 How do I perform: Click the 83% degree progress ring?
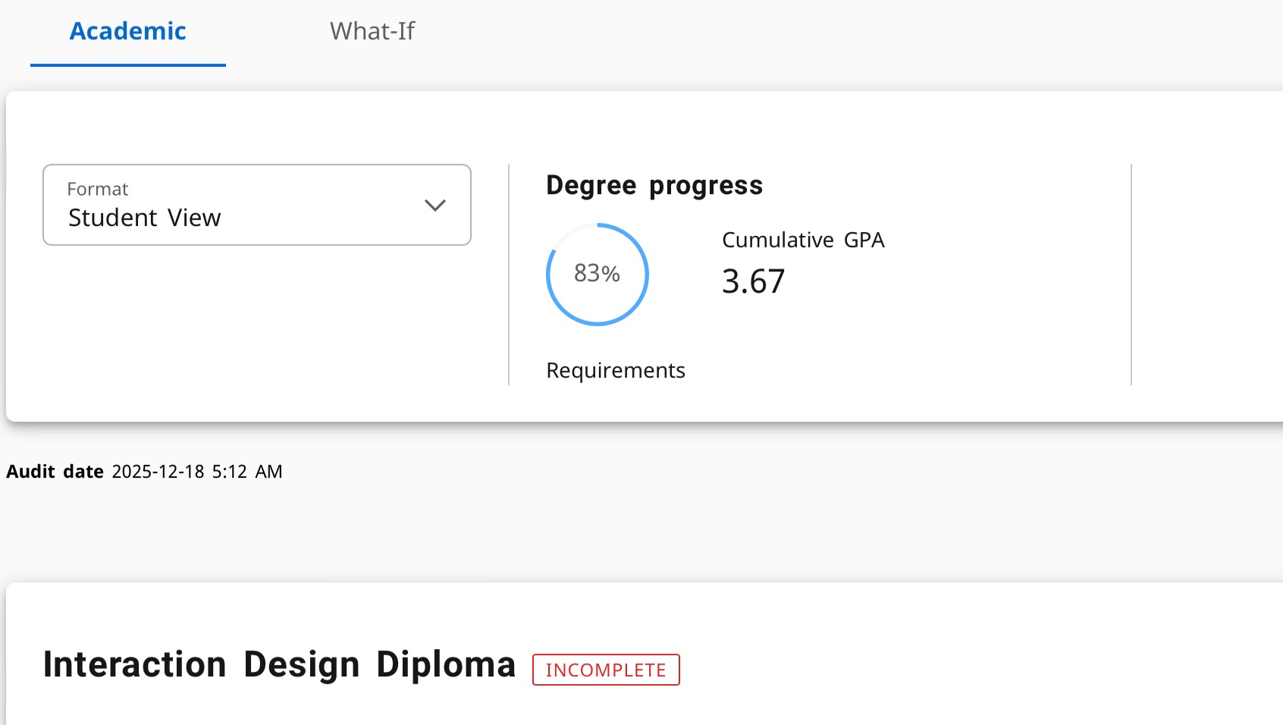[597, 274]
